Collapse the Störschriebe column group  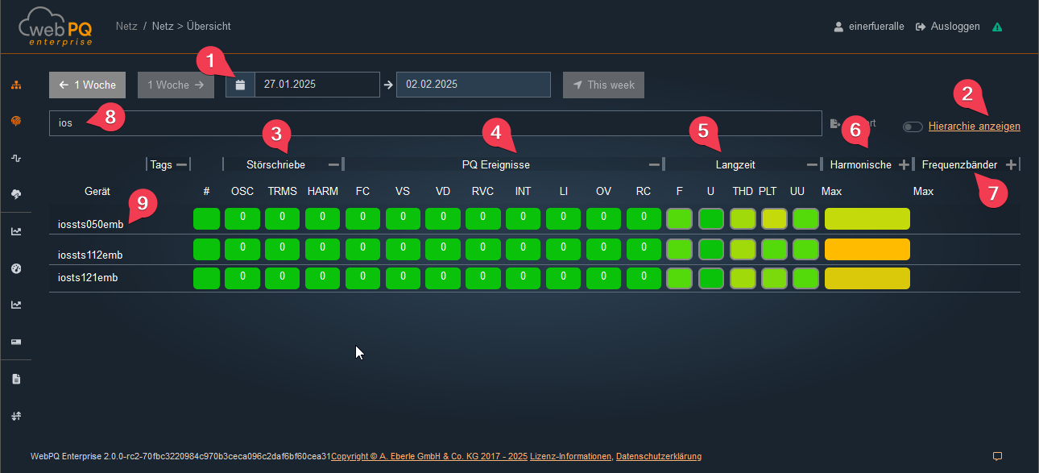[x=333, y=164]
